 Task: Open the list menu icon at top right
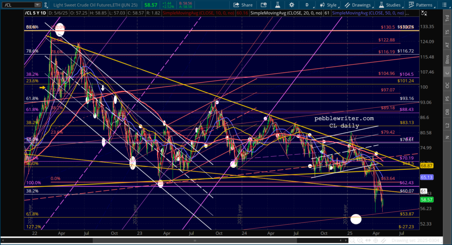[444, 5]
